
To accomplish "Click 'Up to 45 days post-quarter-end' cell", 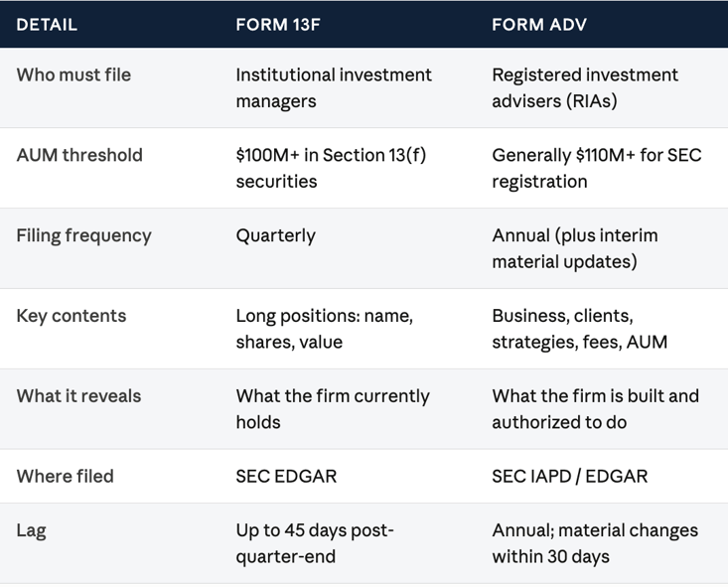I will point(315,543).
